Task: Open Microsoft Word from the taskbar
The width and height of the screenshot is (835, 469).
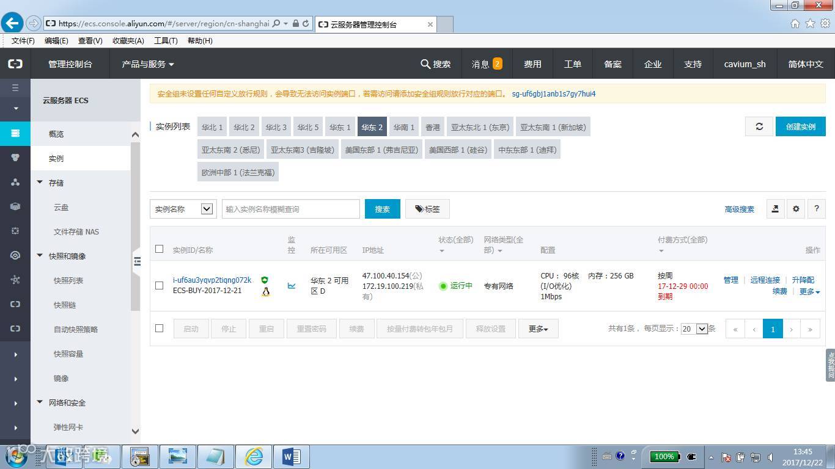Action: pos(292,456)
